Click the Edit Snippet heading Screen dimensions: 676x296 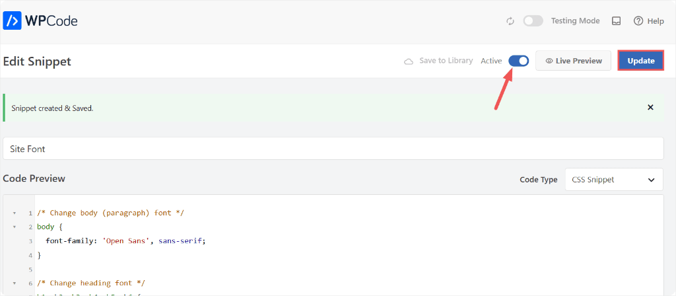(37, 61)
